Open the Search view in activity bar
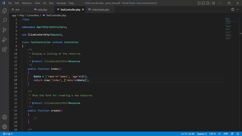242x136 pixels. click(5, 20)
